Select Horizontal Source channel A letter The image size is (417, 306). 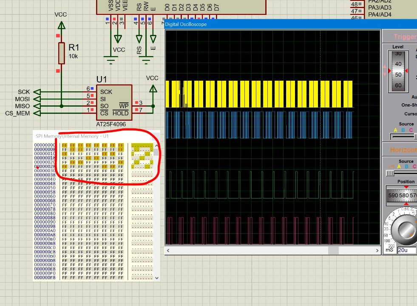pyautogui.click(x=399, y=167)
